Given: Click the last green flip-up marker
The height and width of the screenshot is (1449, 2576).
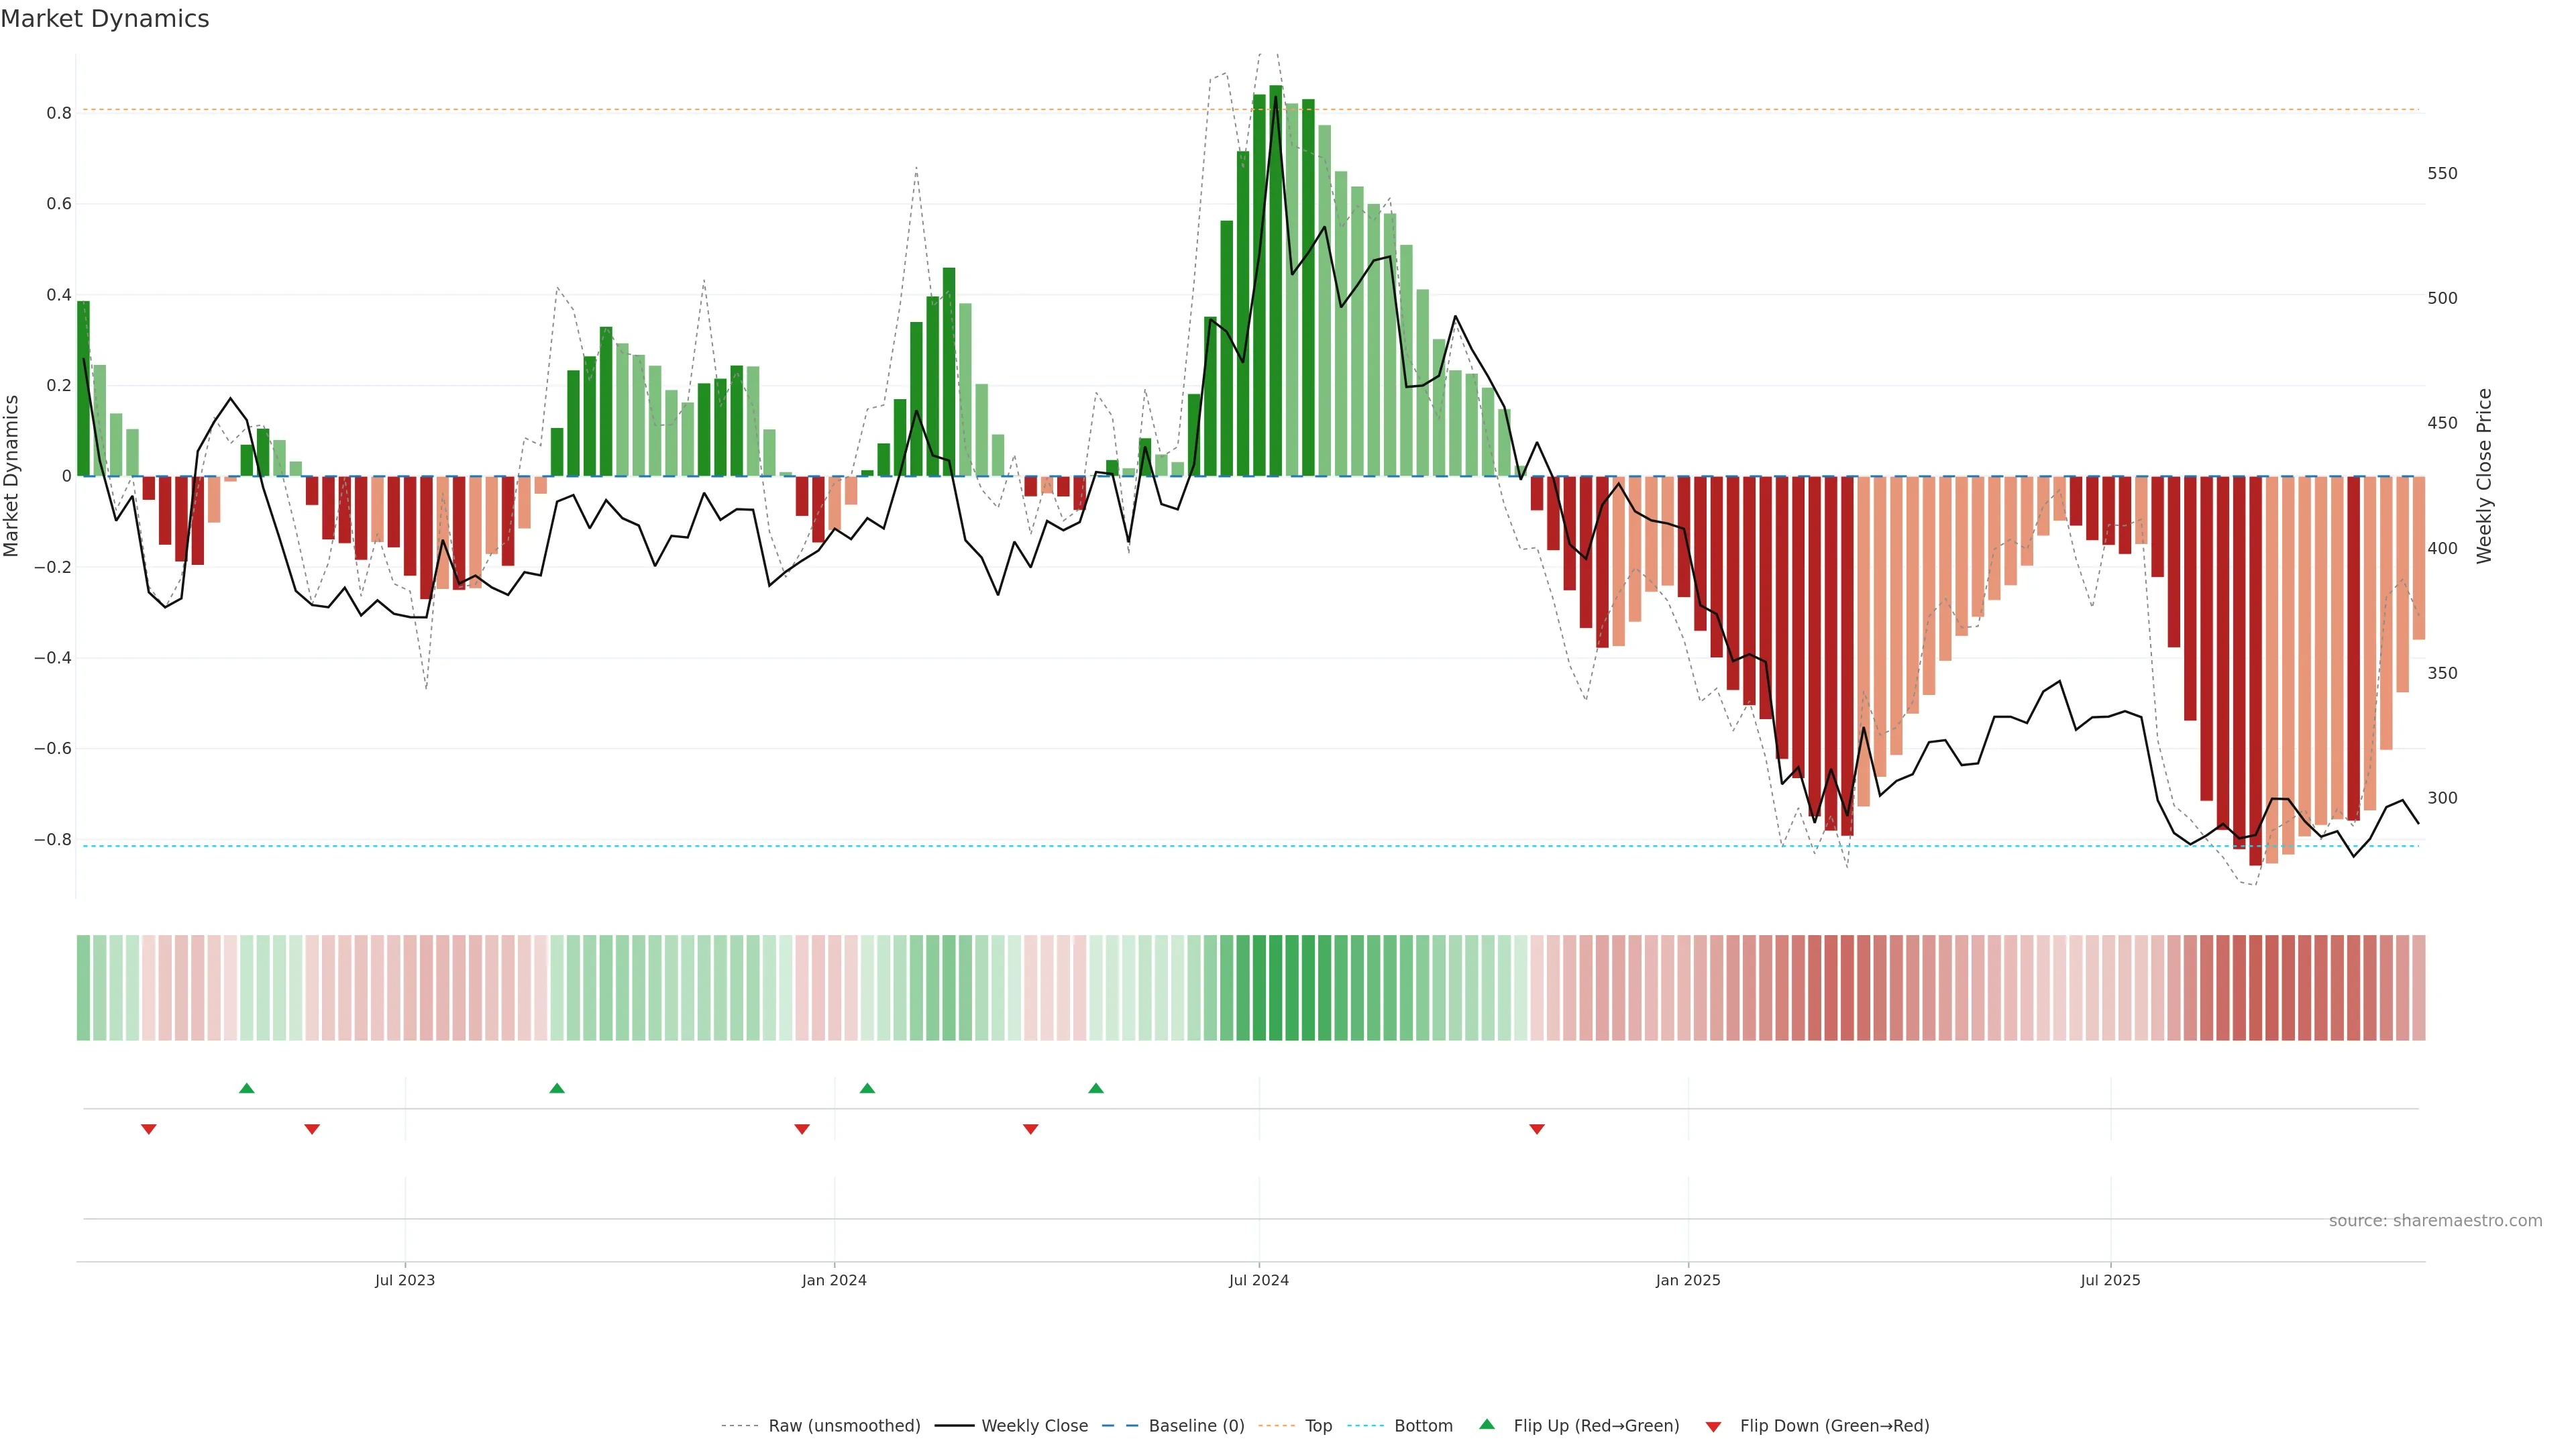Looking at the screenshot, I should 1096,1088.
